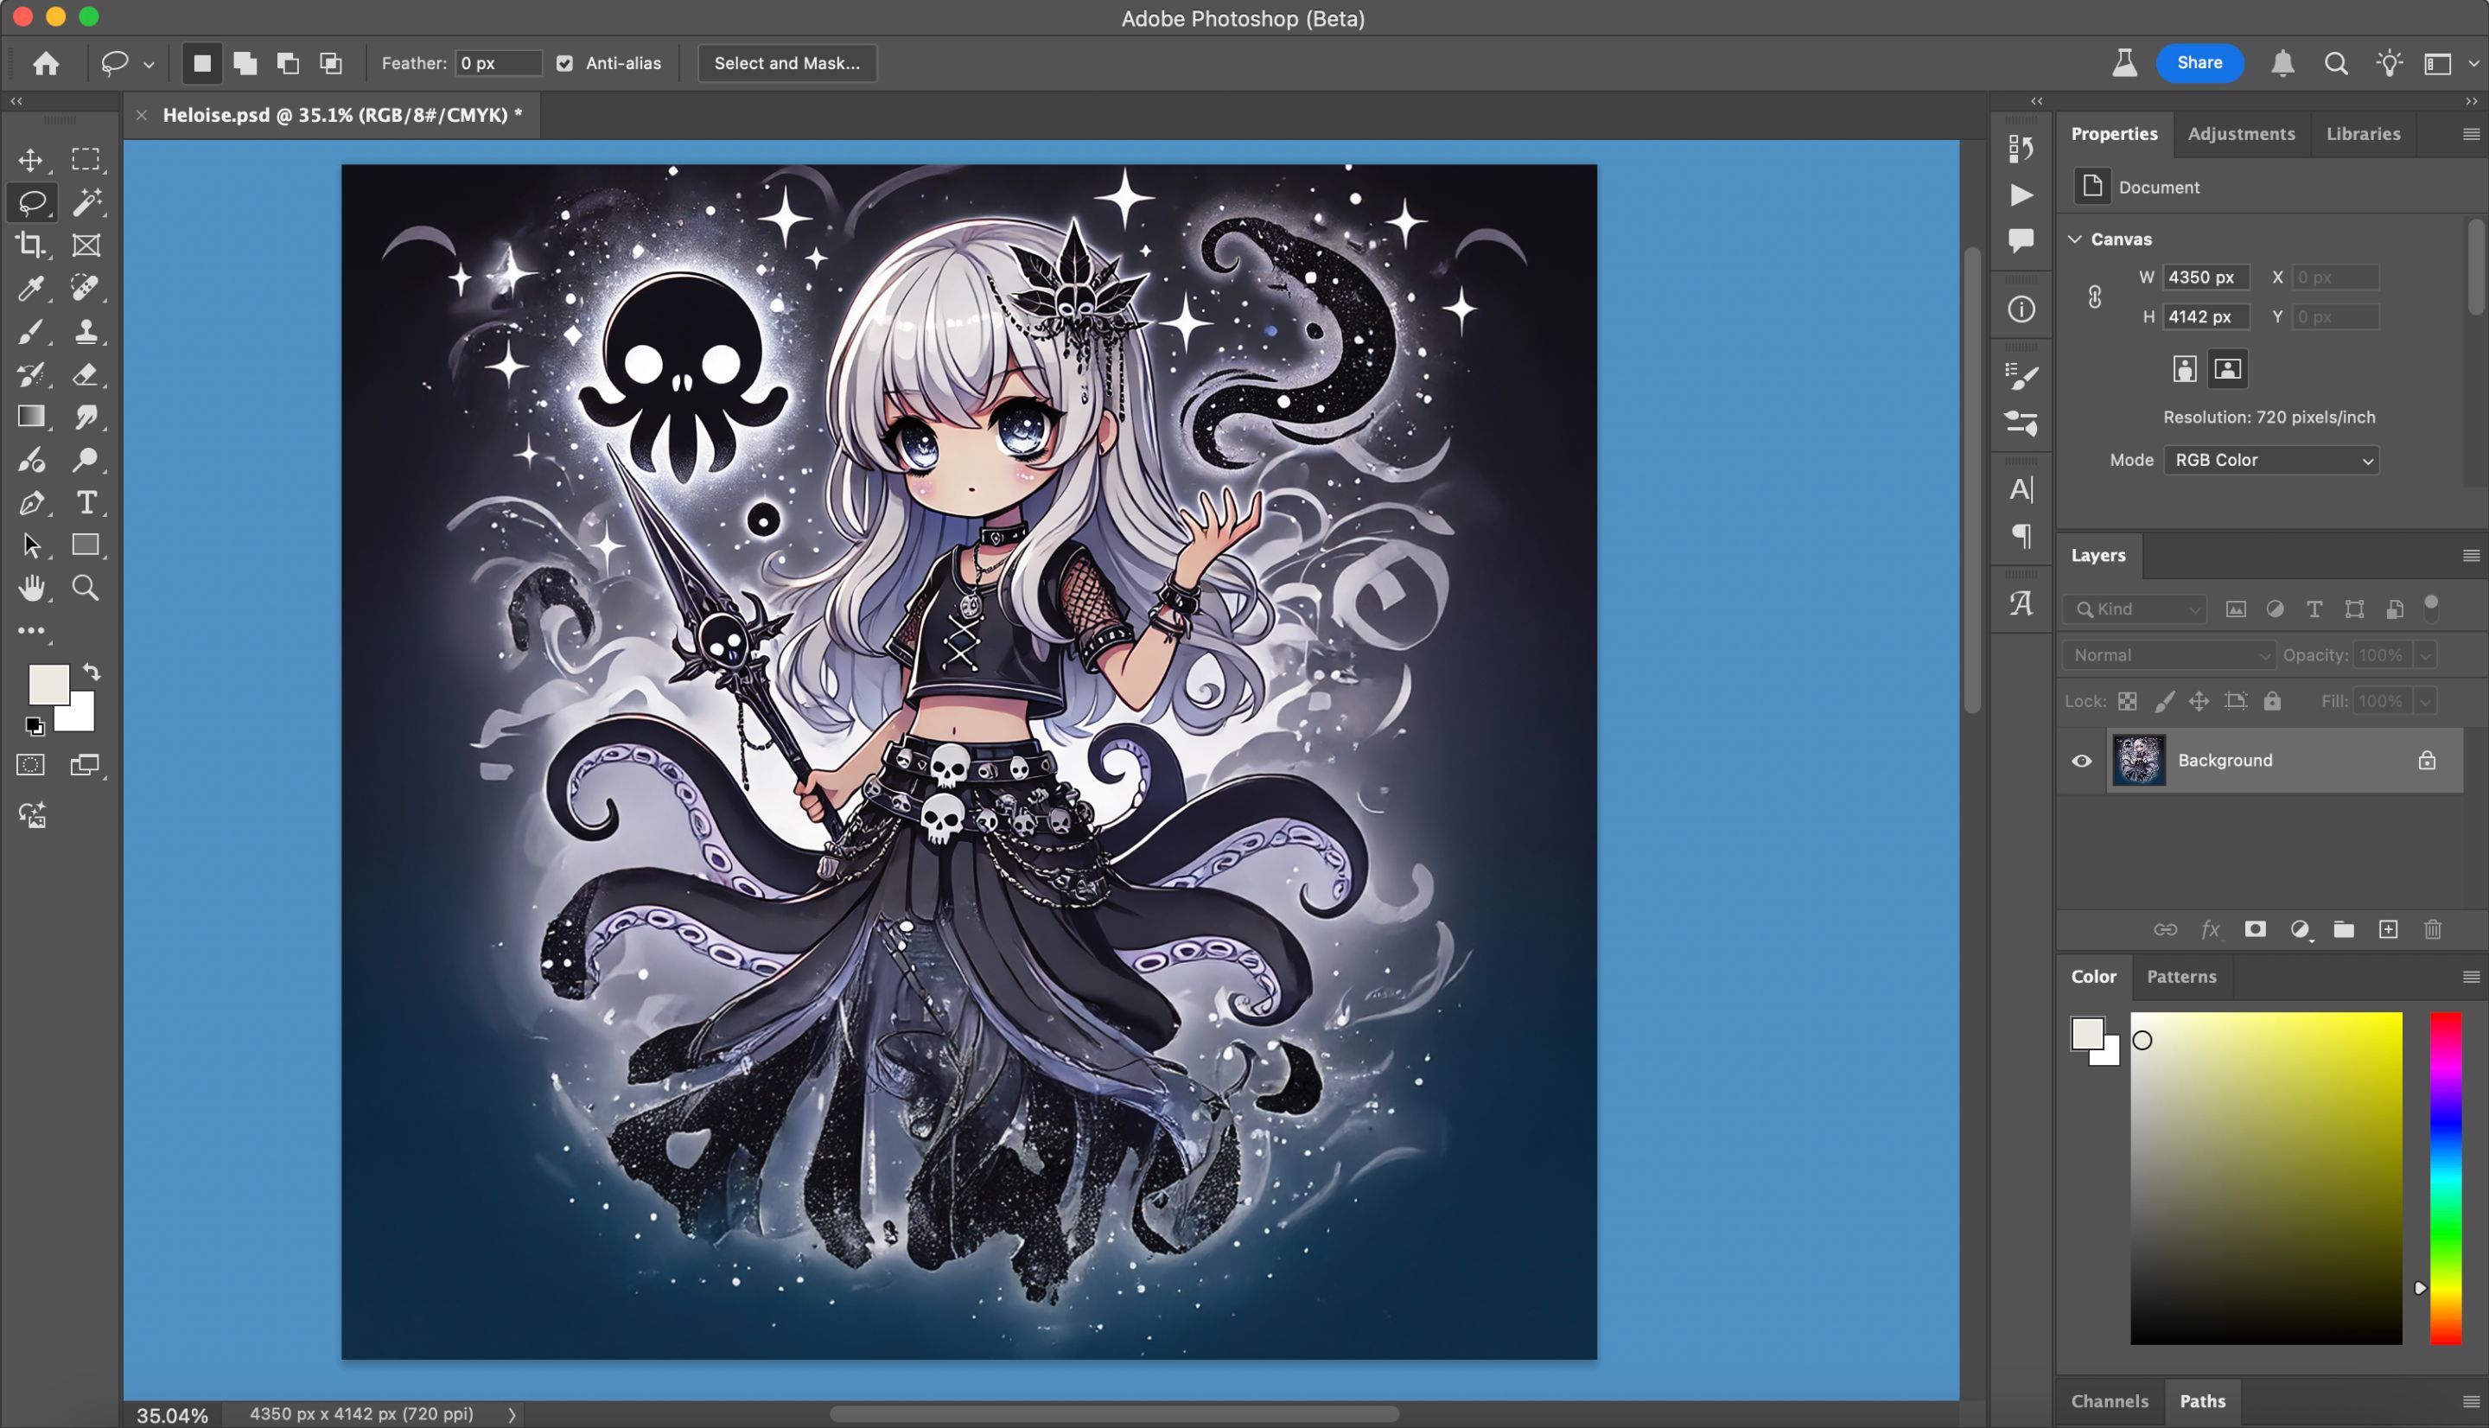Select the Brush tool
2489x1428 pixels.
tap(30, 332)
